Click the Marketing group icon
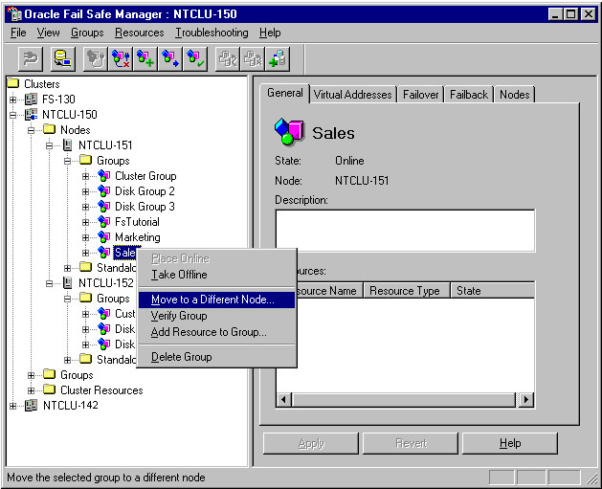The height and width of the screenshot is (489, 602). click(104, 237)
